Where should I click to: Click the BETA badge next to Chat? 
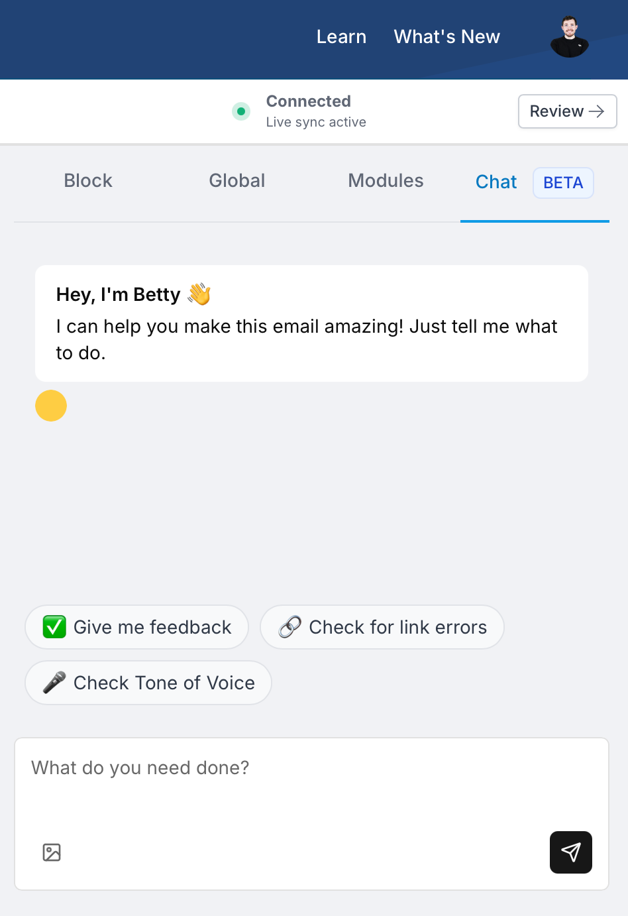pyautogui.click(x=563, y=183)
